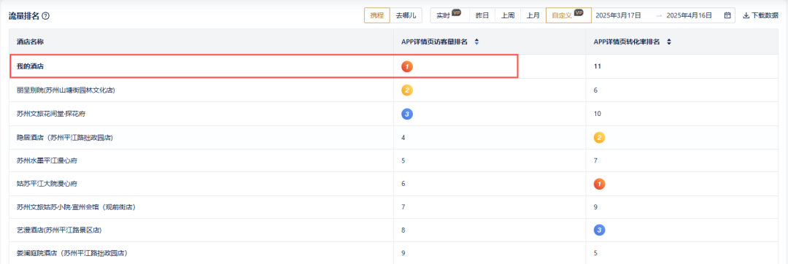Click the conversion rank 2 badge for 隐居酒店
Image resolution: width=788 pixels, height=264 pixels.
point(599,138)
